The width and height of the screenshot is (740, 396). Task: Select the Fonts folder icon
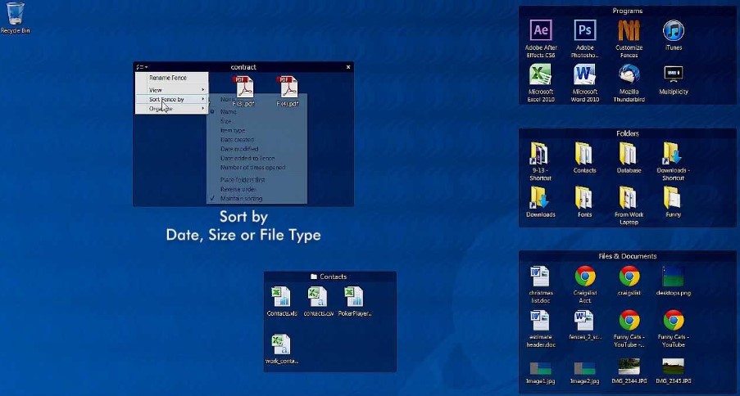point(585,198)
